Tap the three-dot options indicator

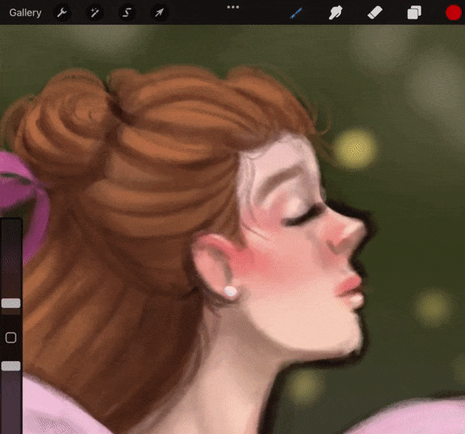tap(232, 7)
